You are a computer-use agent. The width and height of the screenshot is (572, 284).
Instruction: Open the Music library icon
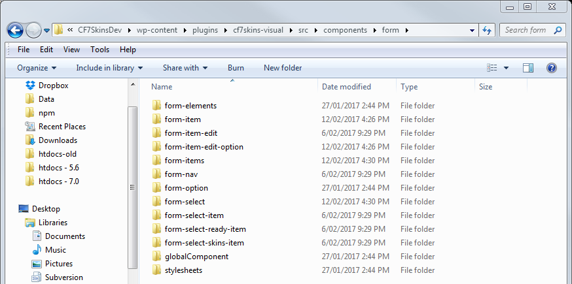(37, 250)
